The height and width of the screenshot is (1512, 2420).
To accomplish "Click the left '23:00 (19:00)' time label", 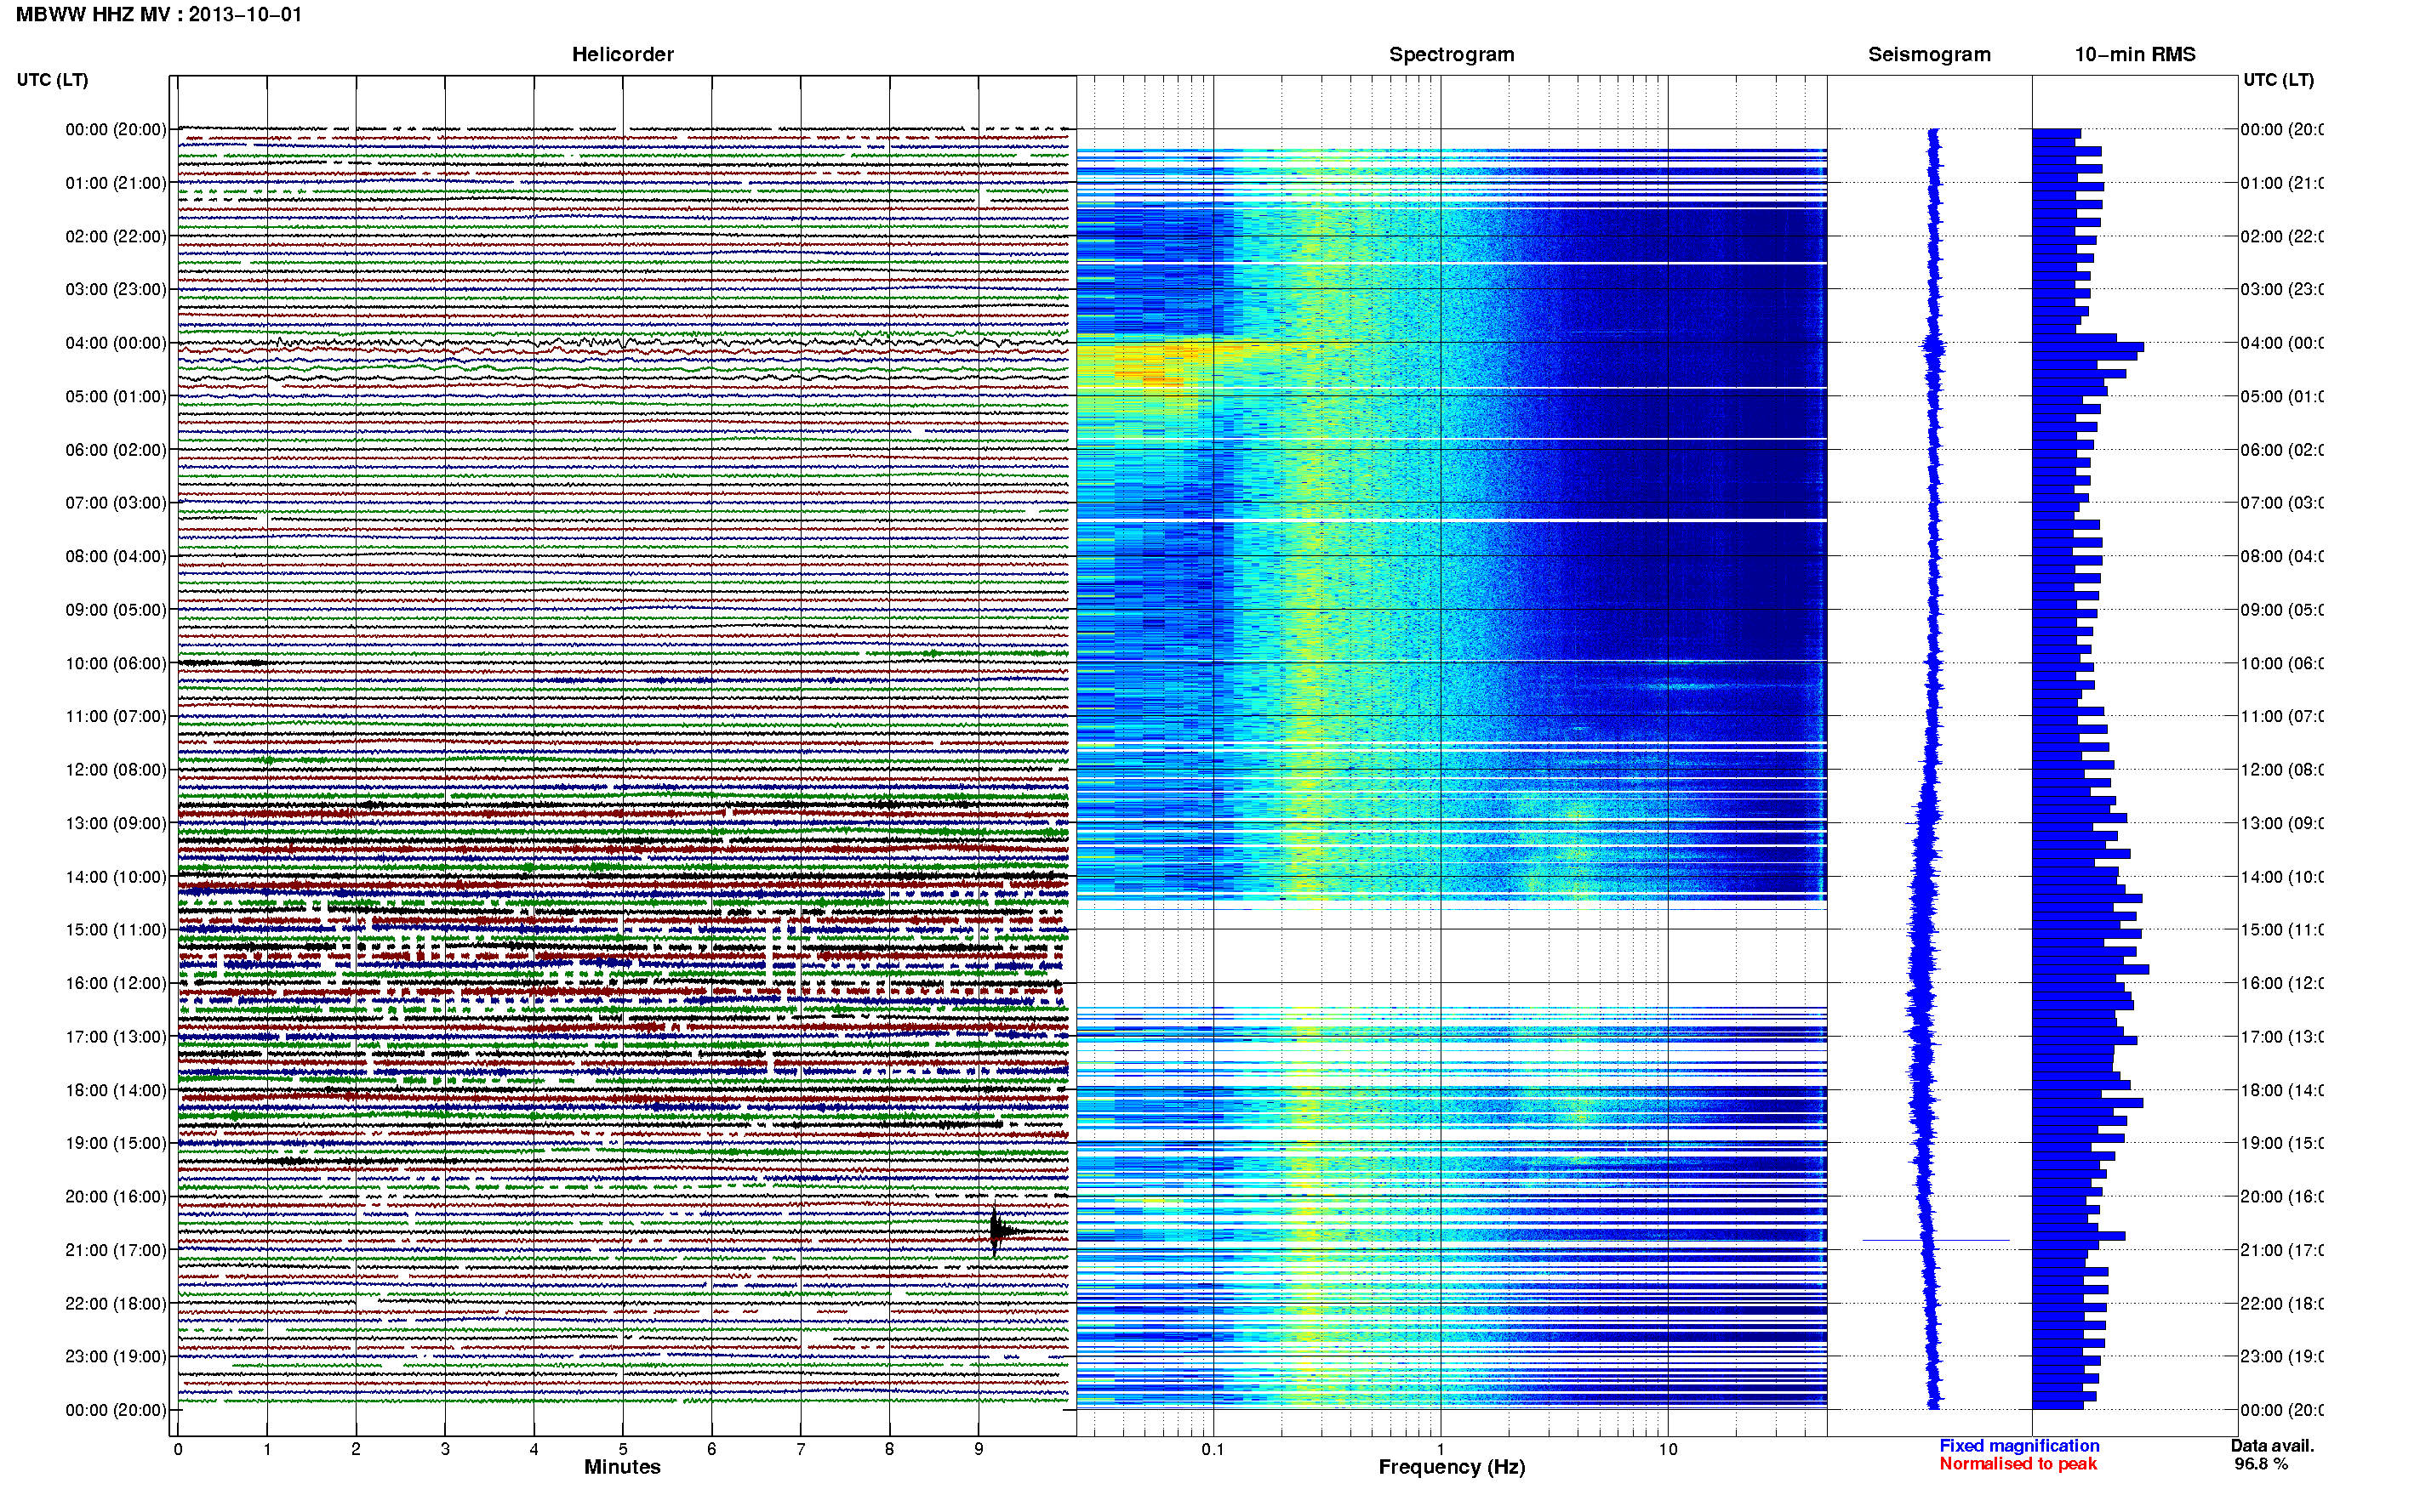I will click(116, 1356).
